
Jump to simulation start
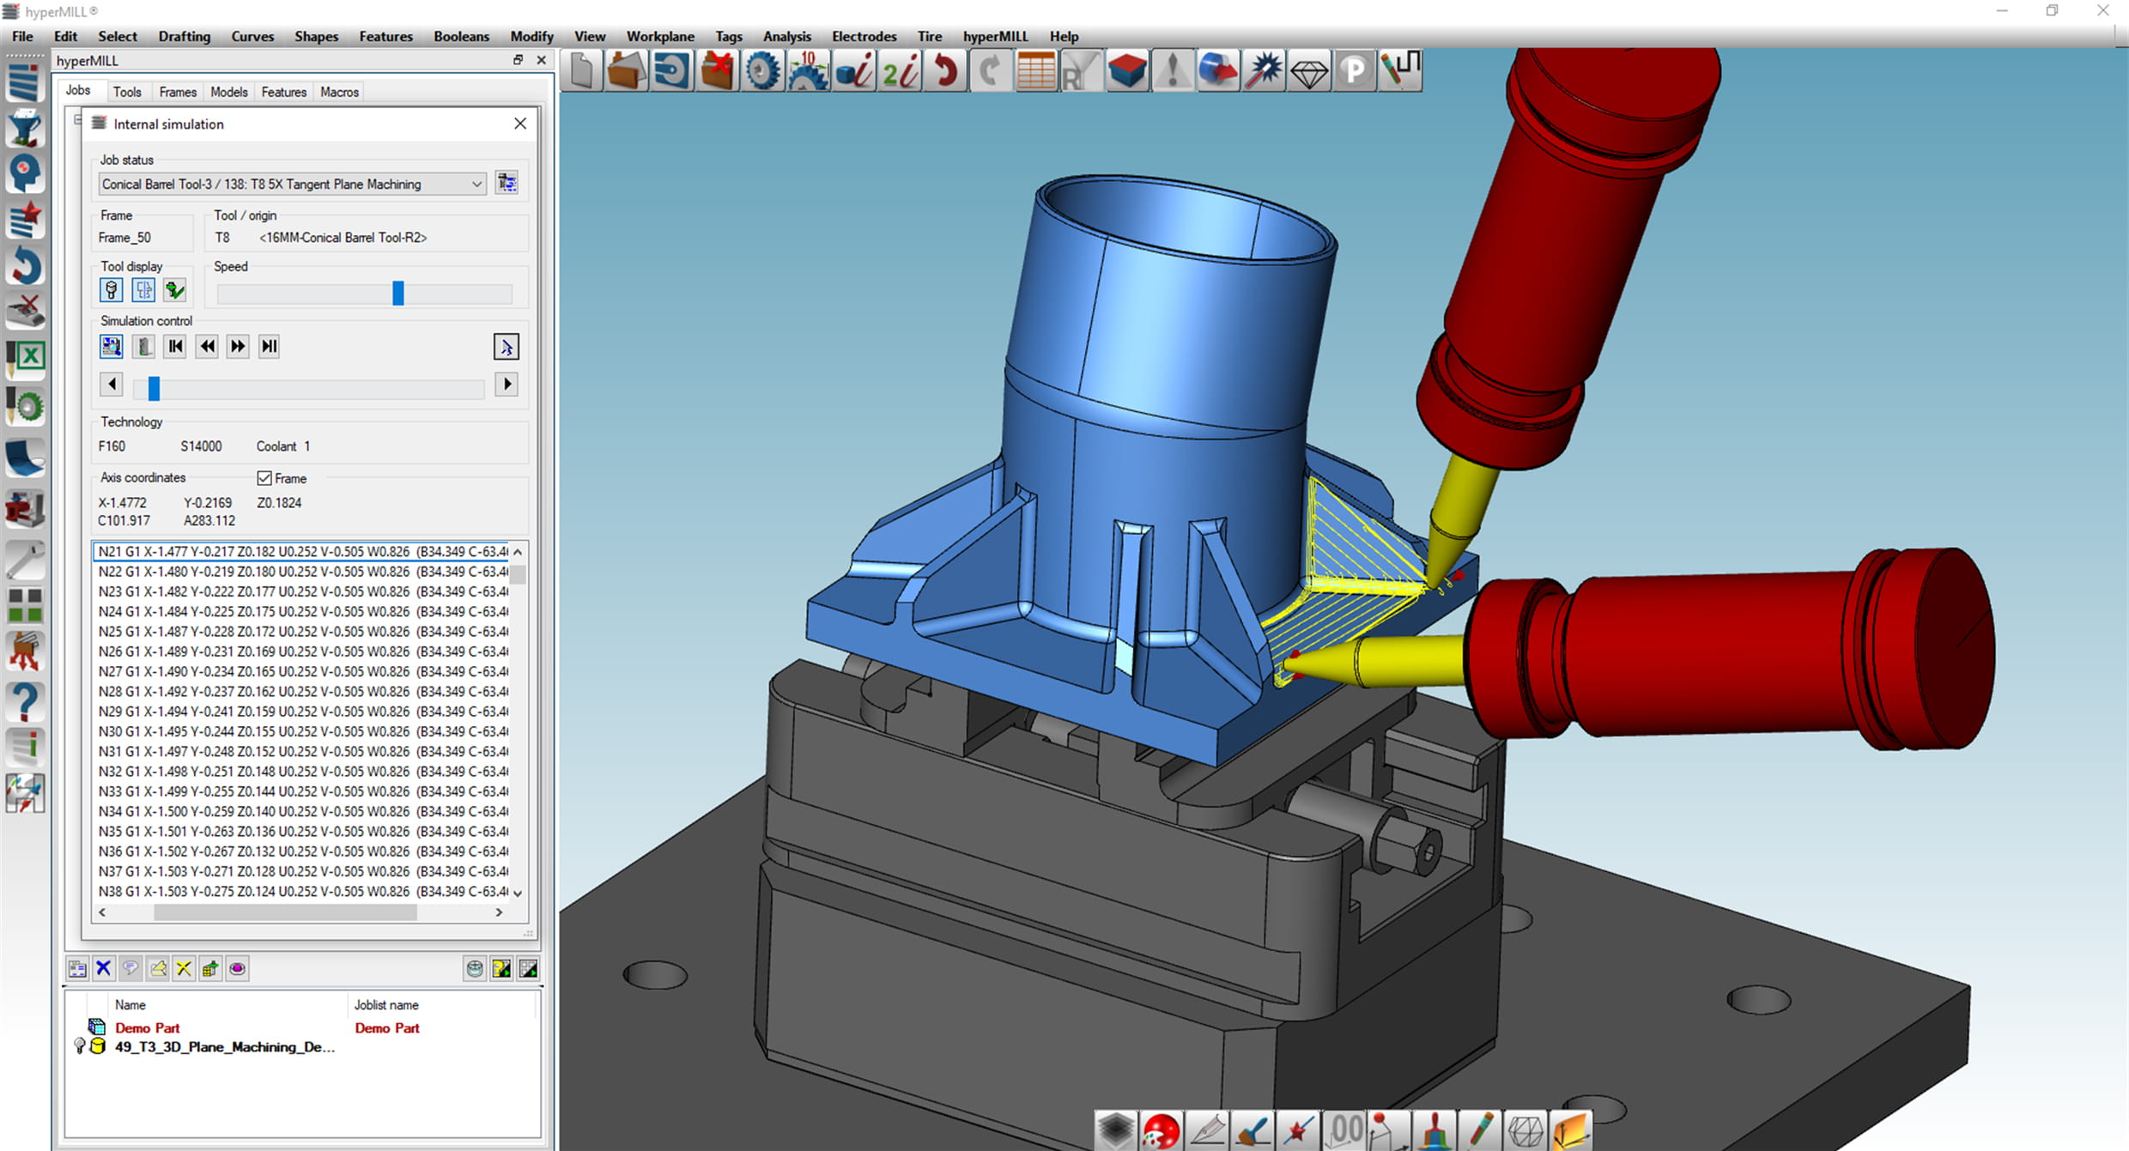(175, 346)
